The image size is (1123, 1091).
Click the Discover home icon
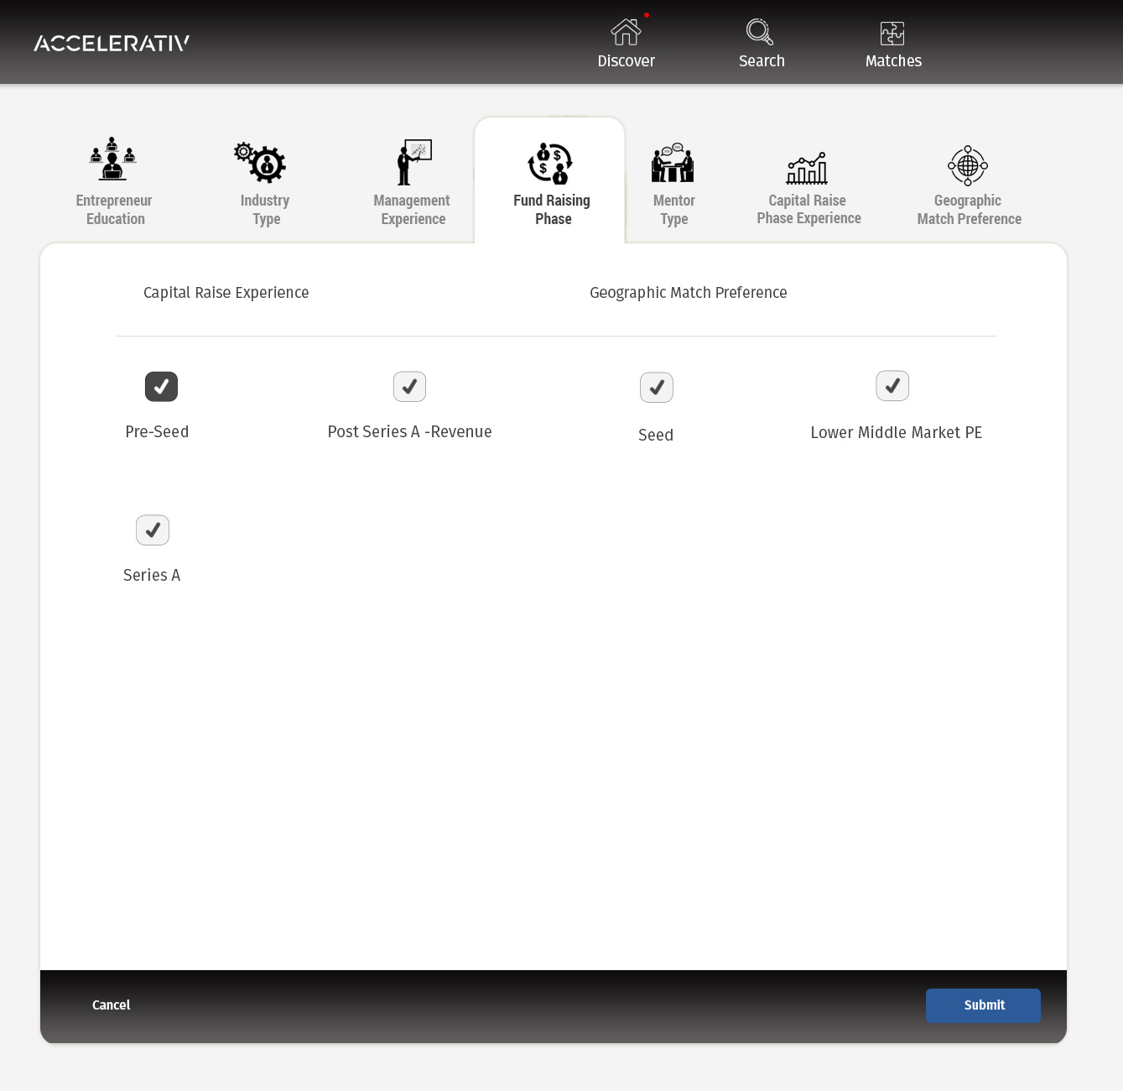point(626,33)
